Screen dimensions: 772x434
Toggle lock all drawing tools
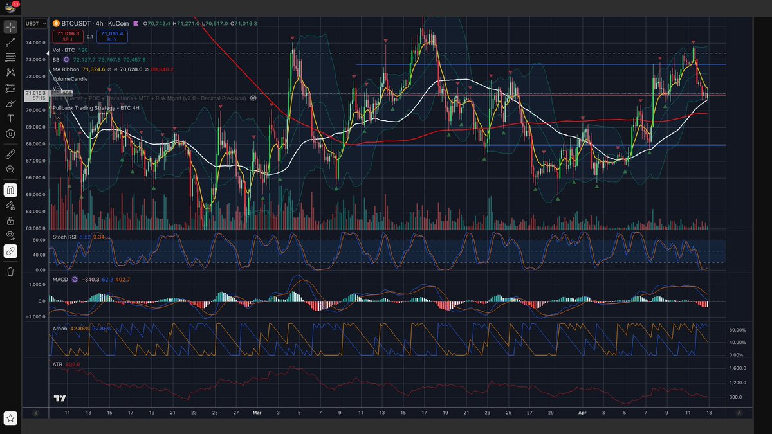pos(10,221)
